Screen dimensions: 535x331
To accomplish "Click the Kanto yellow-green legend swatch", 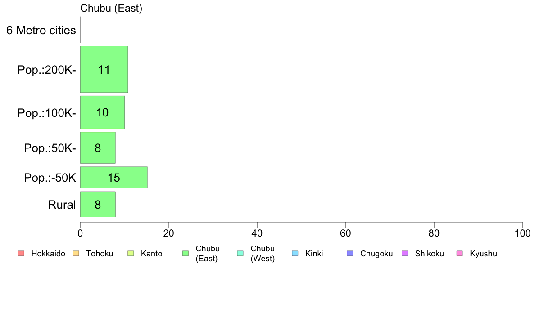I will [131, 253].
